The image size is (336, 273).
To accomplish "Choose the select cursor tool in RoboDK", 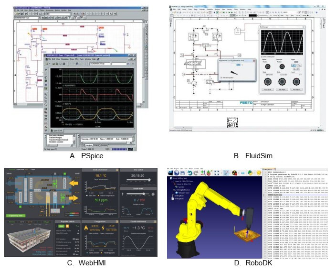I will click(x=226, y=173).
